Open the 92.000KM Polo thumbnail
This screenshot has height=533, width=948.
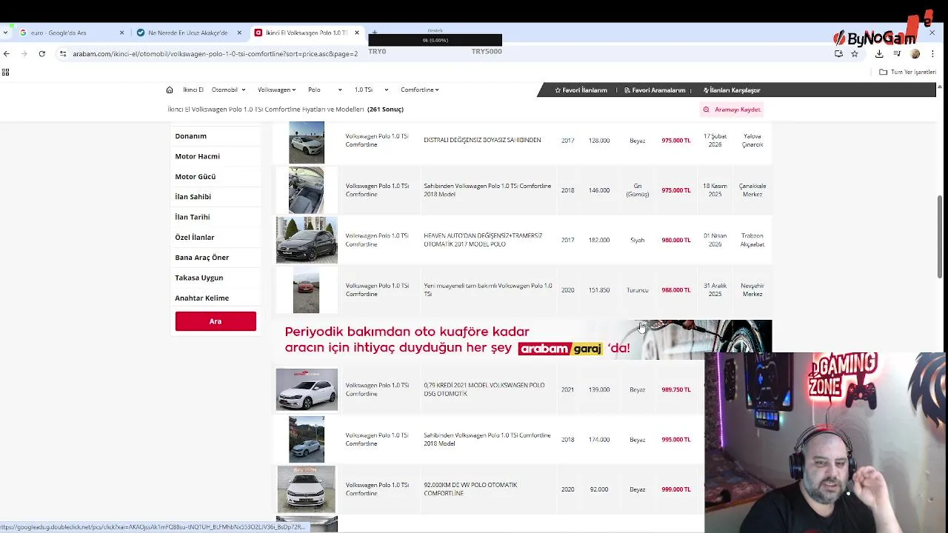(x=307, y=489)
